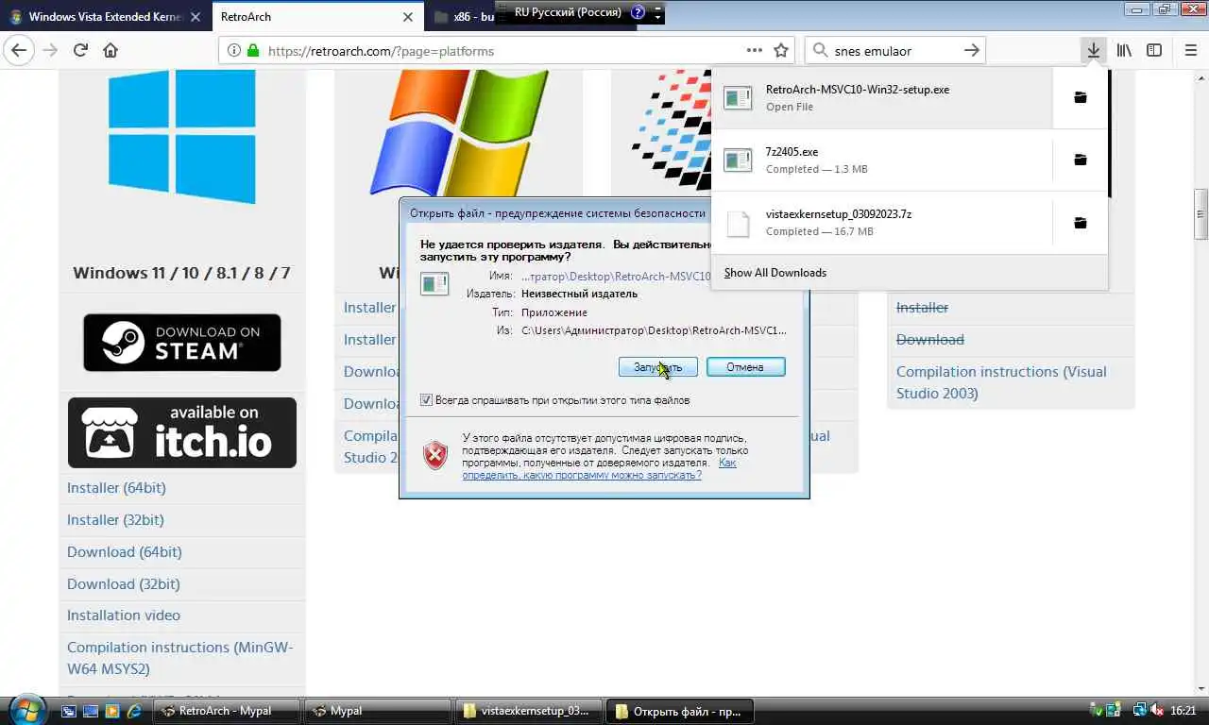Close the RetroArch tab
The width and height of the screenshot is (1209, 725).
[x=408, y=17]
